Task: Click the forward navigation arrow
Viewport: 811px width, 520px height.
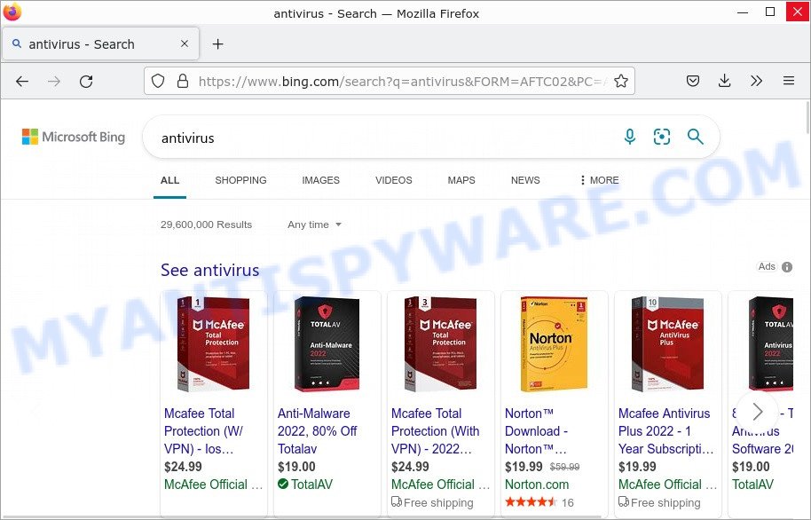Action: [54, 82]
